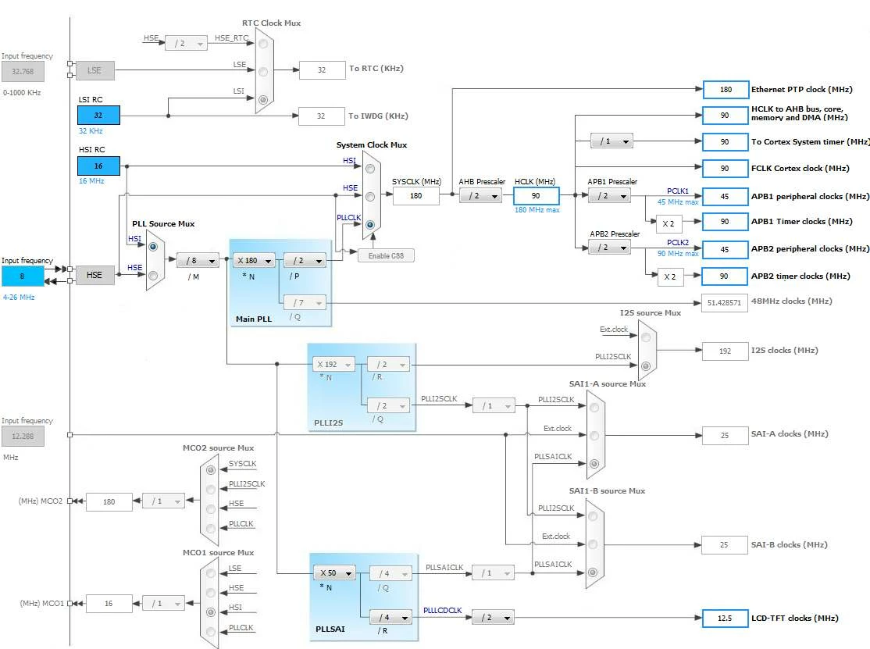Image resolution: width=870 pixels, height=649 pixels.
Task: Click the HSI RC value box 16
Action: [x=98, y=166]
